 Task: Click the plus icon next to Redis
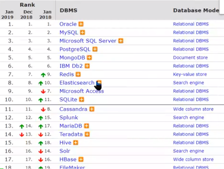pyautogui.click(x=78, y=74)
